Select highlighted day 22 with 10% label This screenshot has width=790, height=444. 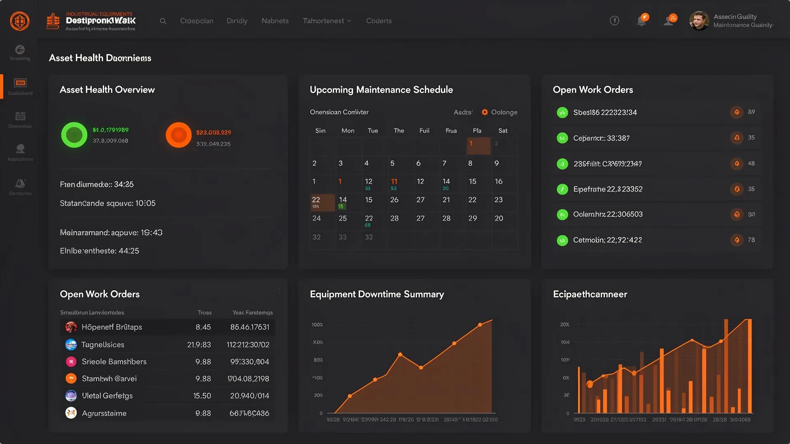click(x=322, y=202)
